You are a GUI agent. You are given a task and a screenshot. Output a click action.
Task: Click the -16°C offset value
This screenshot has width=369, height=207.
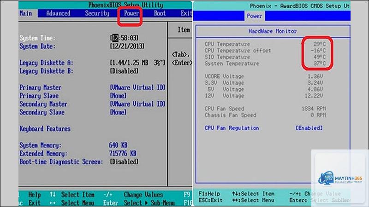[x=318, y=51]
